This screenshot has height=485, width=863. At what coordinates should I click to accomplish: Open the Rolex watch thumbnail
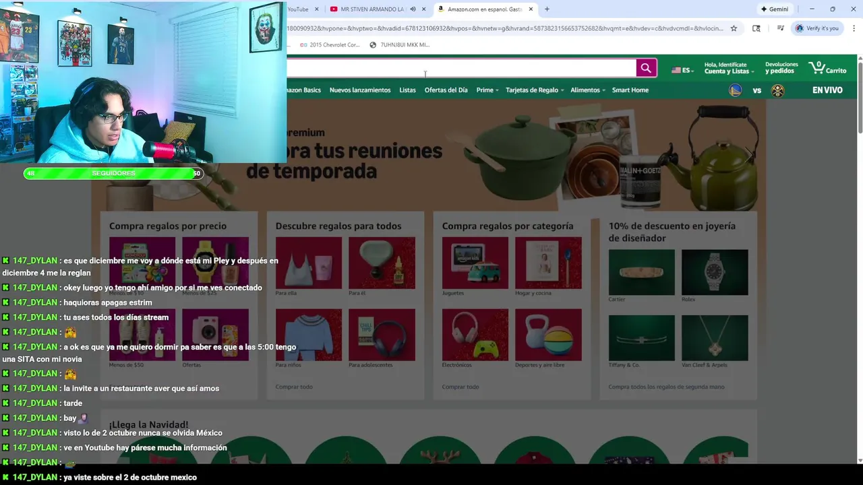click(x=715, y=272)
